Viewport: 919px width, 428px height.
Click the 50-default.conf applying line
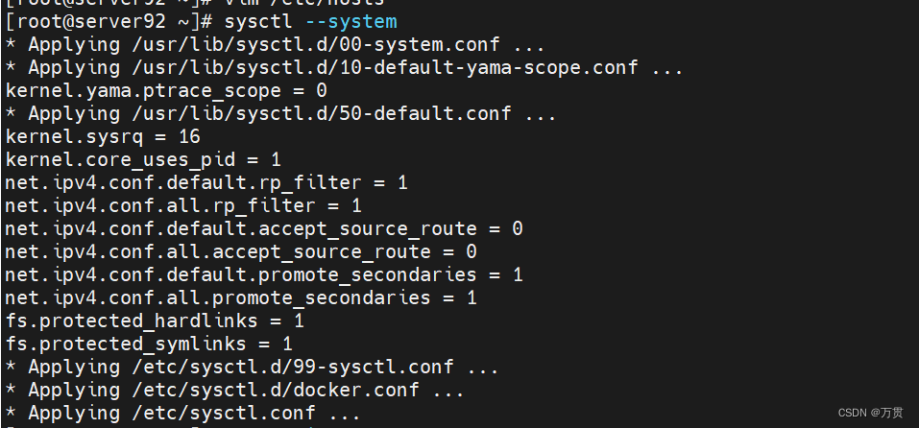(280, 113)
